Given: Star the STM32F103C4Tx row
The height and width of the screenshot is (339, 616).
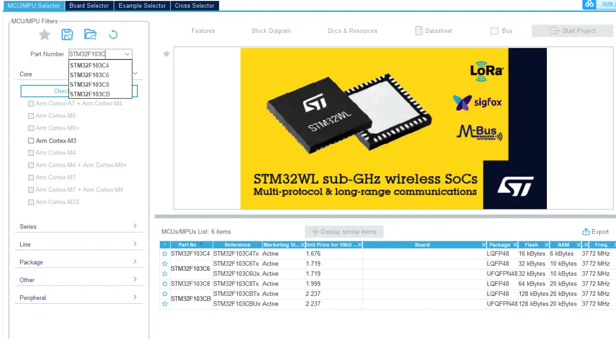Looking at the screenshot, I should 165,254.
